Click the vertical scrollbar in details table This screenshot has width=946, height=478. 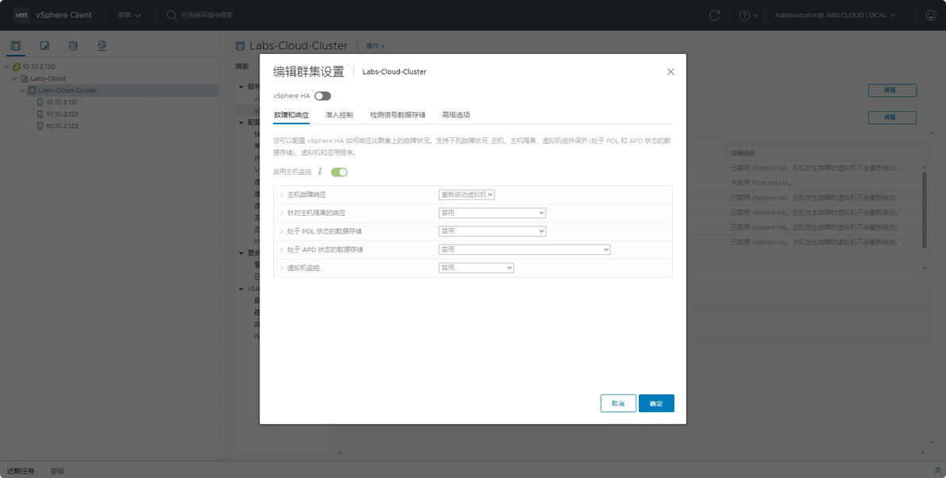click(925, 210)
